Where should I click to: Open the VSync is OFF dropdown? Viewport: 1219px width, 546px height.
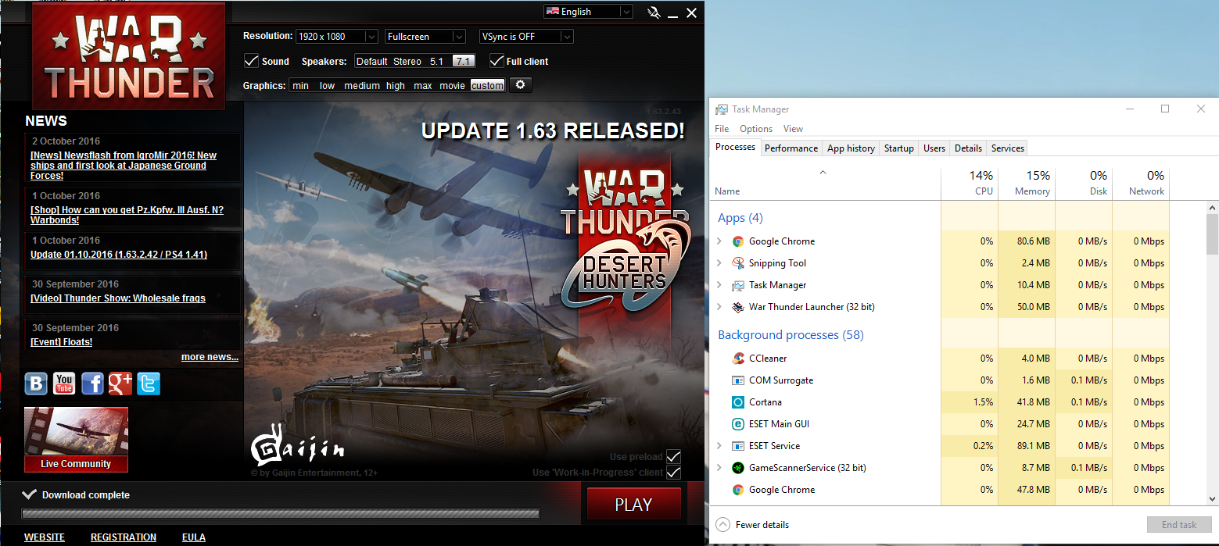[526, 37]
